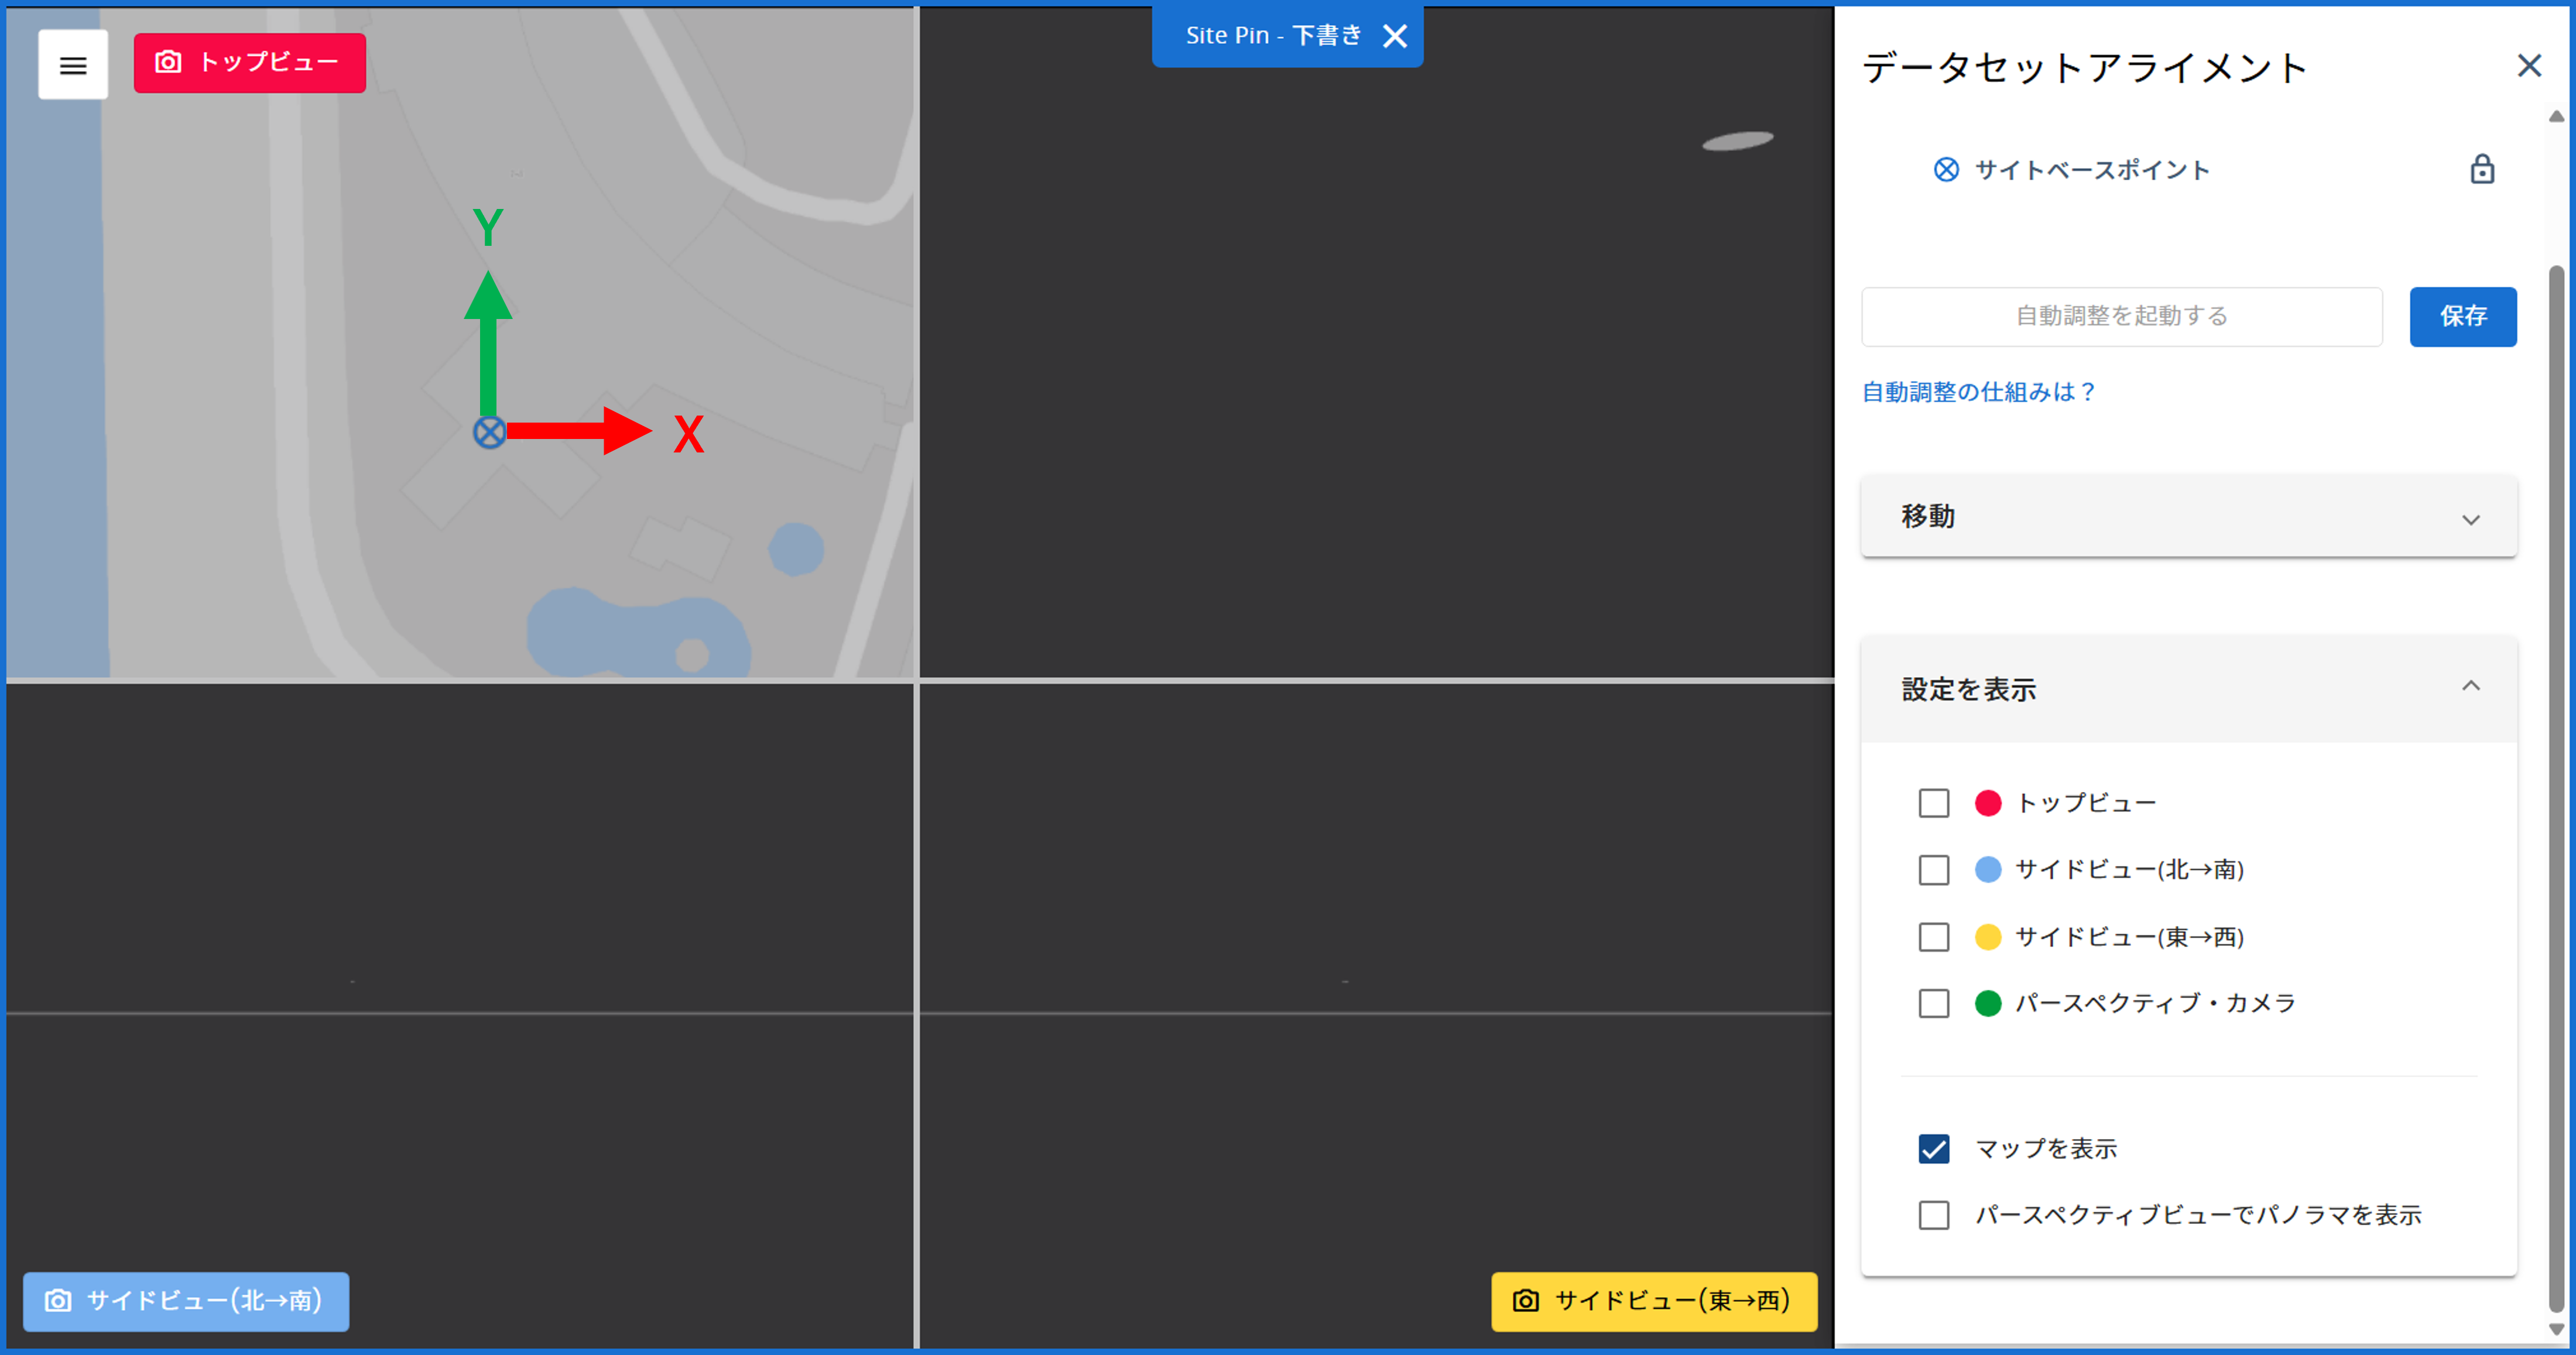Toggle the lock icon for サイトベースポイント
This screenshot has height=1355, width=2576.
[2482, 169]
